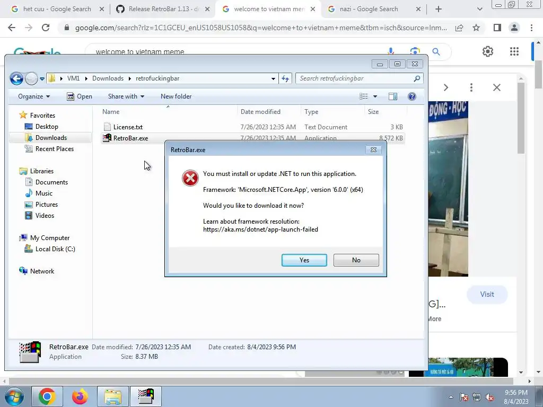The width and height of the screenshot is (543, 407).
Task: Expand the address bar history dropdown
Action: point(273,78)
